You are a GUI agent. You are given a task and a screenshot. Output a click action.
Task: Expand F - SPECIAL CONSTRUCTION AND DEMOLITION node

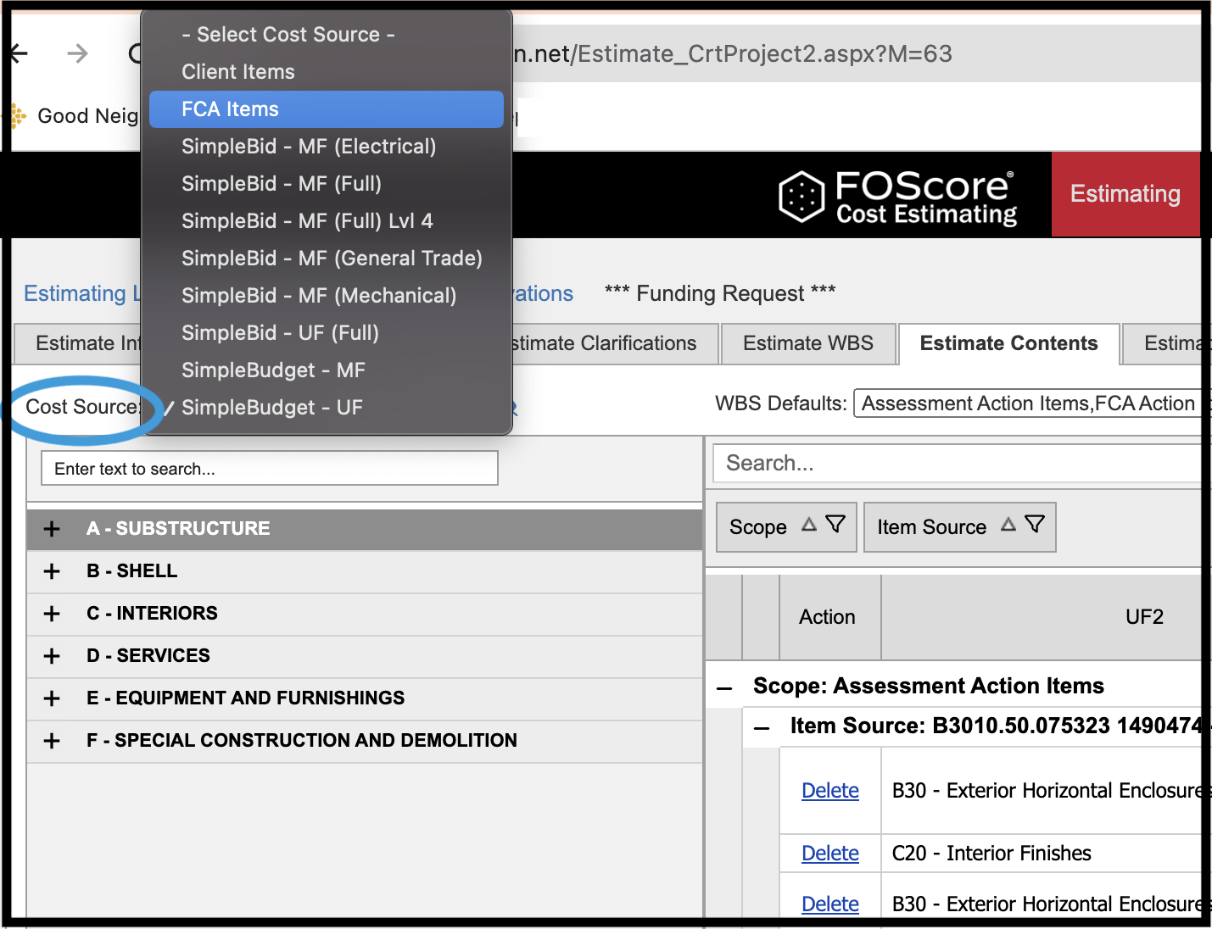pyautogui.click(x=52, y=741)
